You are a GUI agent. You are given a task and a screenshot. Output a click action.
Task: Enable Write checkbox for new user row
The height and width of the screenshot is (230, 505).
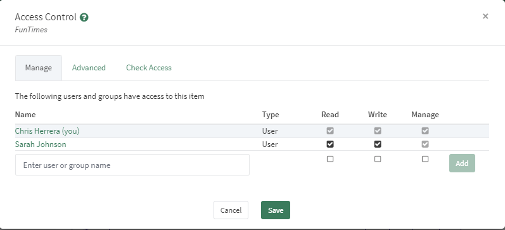click(x=378, y=159)
